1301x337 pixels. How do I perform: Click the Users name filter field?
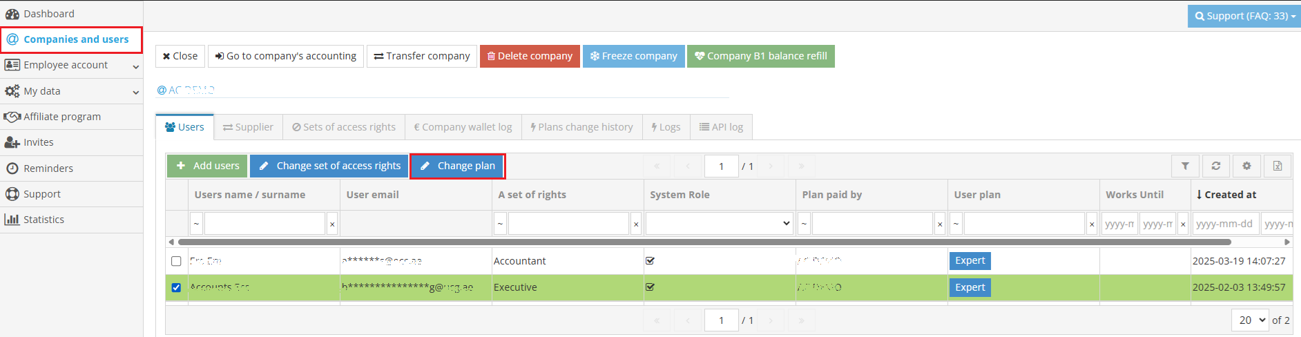(x=264, y=223)
